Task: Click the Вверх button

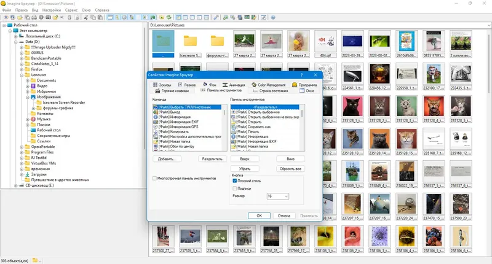Action: 245,159
